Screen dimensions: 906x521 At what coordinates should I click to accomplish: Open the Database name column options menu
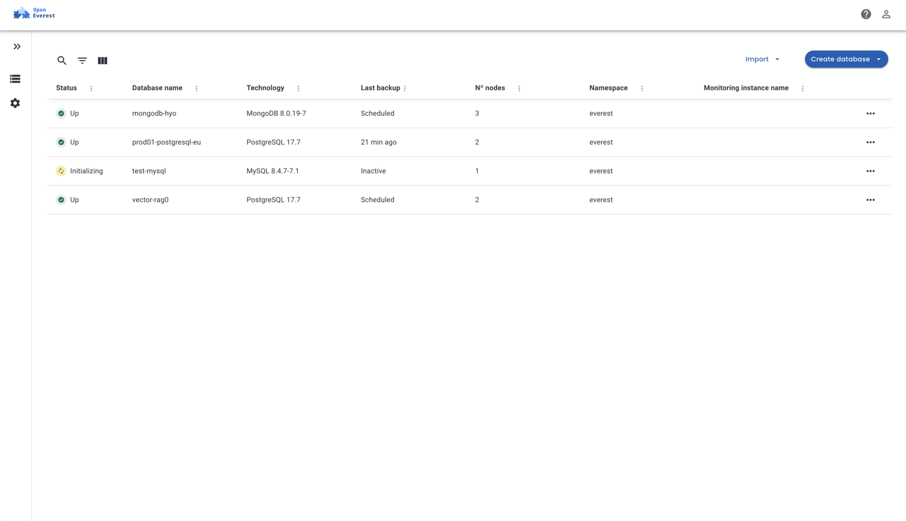196,88
